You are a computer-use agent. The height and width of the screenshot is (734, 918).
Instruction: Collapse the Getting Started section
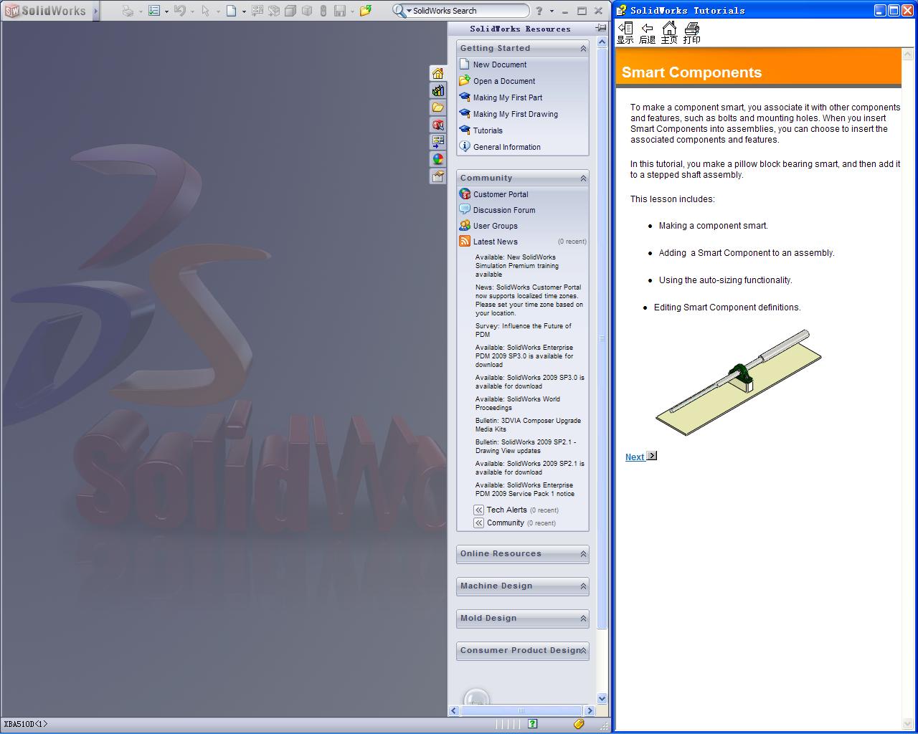pyautogui.click(x=583, y=49)
